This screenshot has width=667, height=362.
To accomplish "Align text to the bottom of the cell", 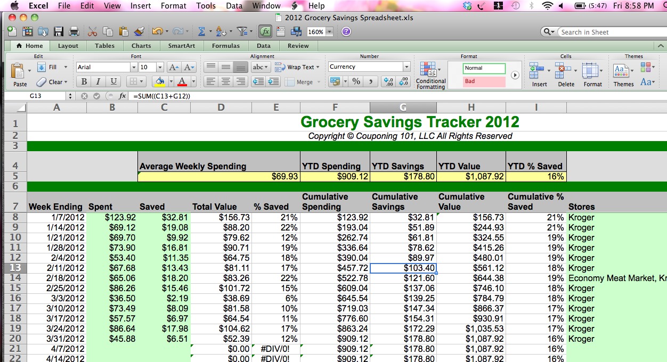I will pos(241,67).
